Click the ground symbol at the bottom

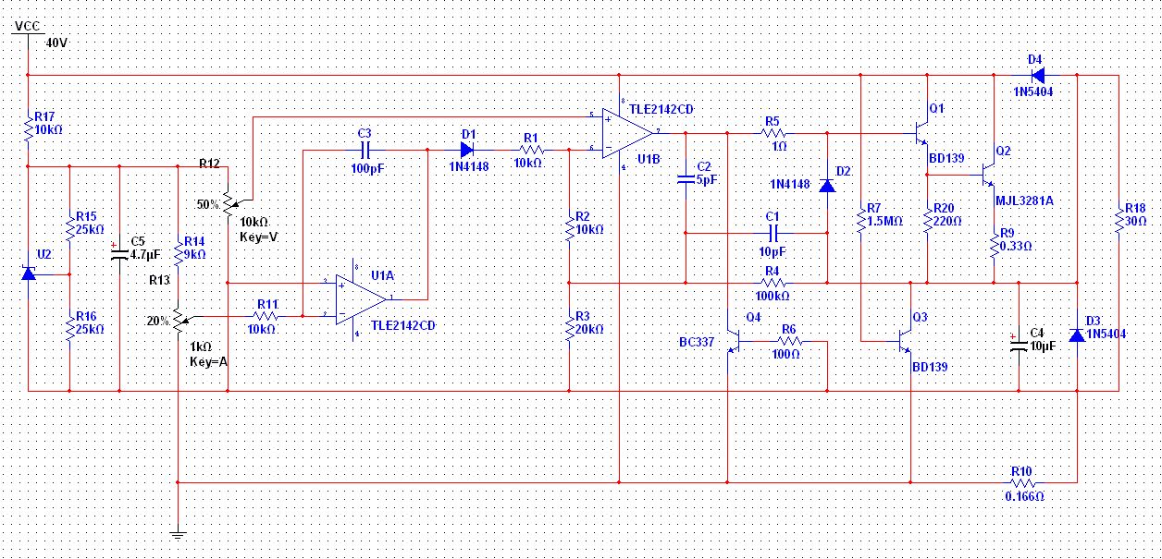tap(176, 532)
